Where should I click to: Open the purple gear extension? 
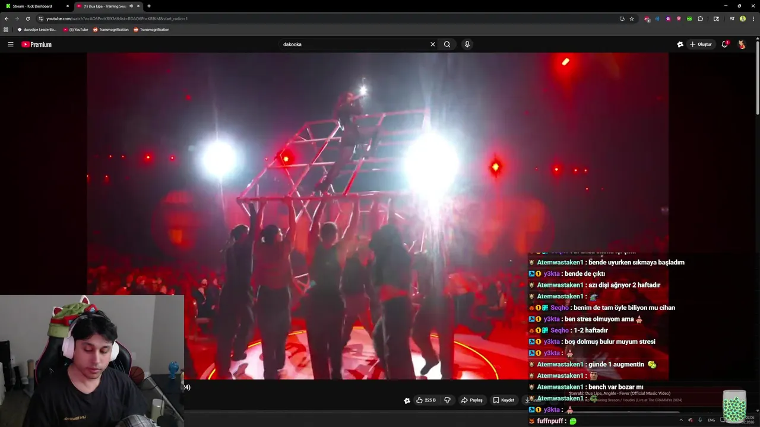click(x=668, y=18)
